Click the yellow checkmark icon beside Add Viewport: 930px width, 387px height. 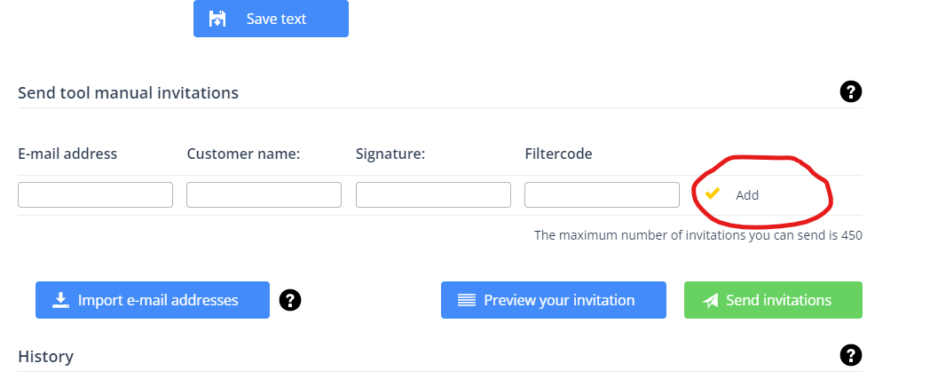pyautogui.click(x=712, y=193)
